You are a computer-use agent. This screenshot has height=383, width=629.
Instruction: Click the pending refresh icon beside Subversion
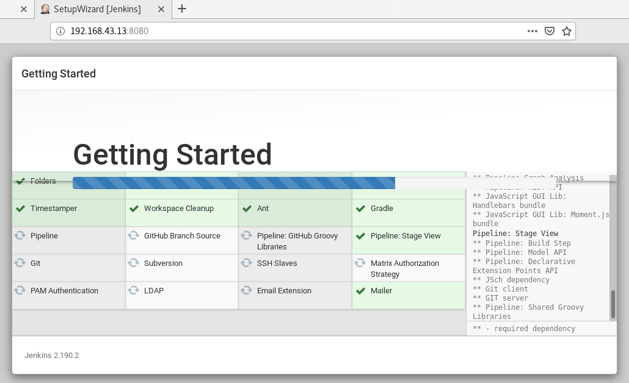(x=134, y=262)
